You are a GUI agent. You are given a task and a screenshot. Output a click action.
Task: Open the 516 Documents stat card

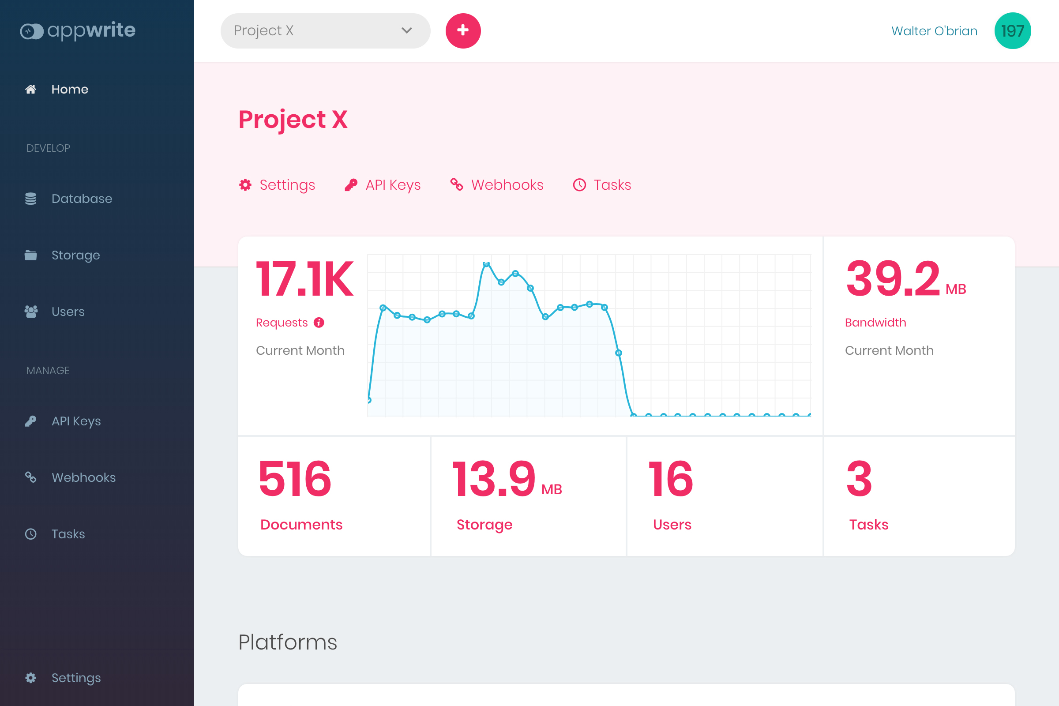[x=334, y=495]
